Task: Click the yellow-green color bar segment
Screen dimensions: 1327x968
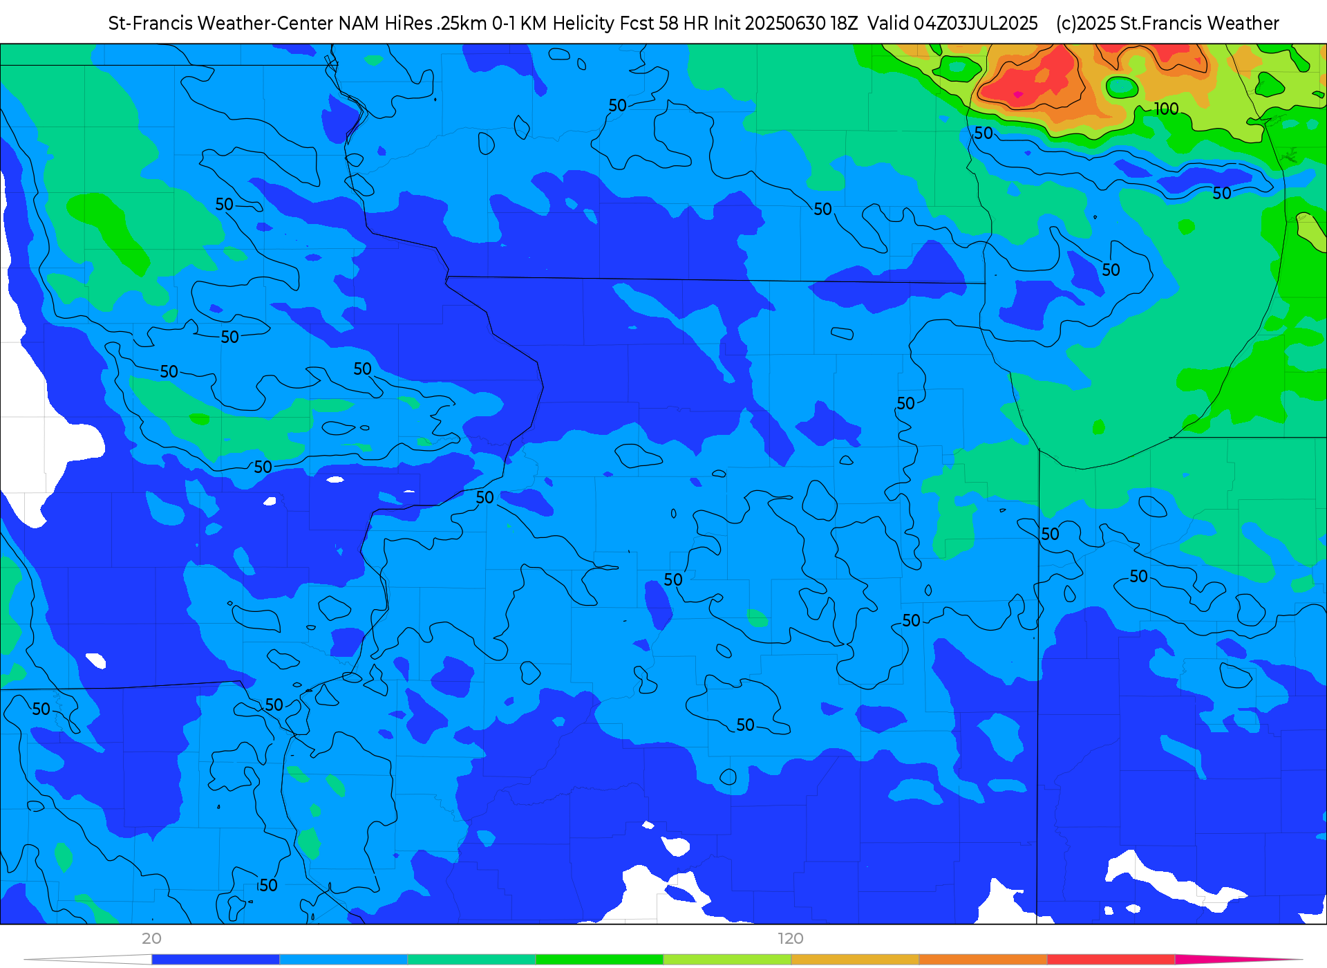Action: 727,959
